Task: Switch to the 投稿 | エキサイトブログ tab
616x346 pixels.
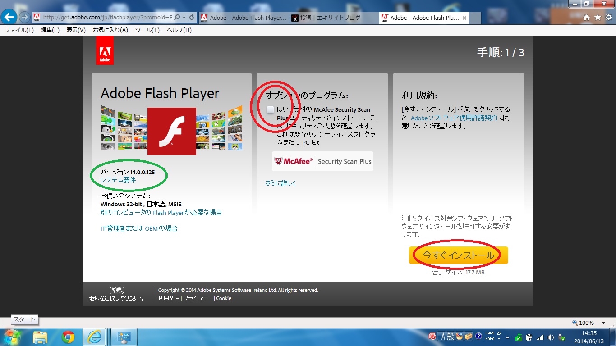Action: (x=333, y=18)
